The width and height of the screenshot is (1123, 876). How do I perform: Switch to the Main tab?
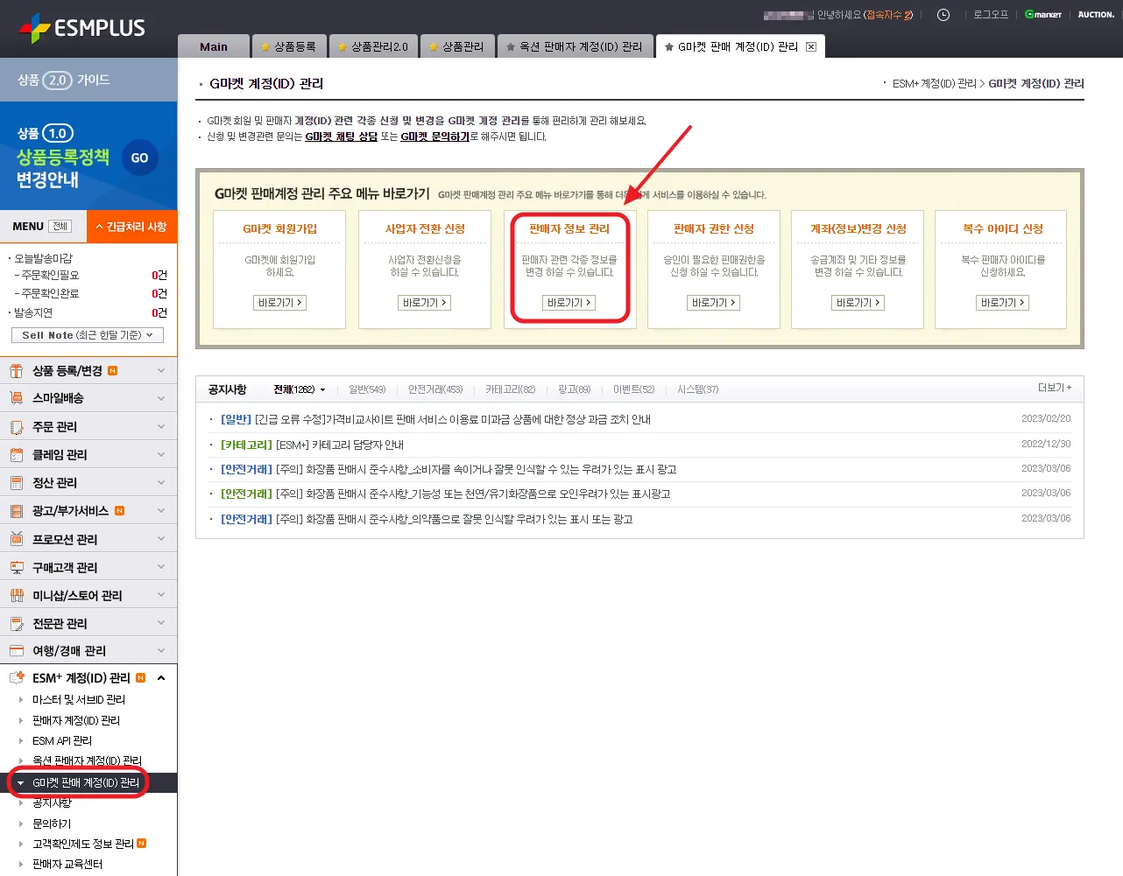coord(214,46)
